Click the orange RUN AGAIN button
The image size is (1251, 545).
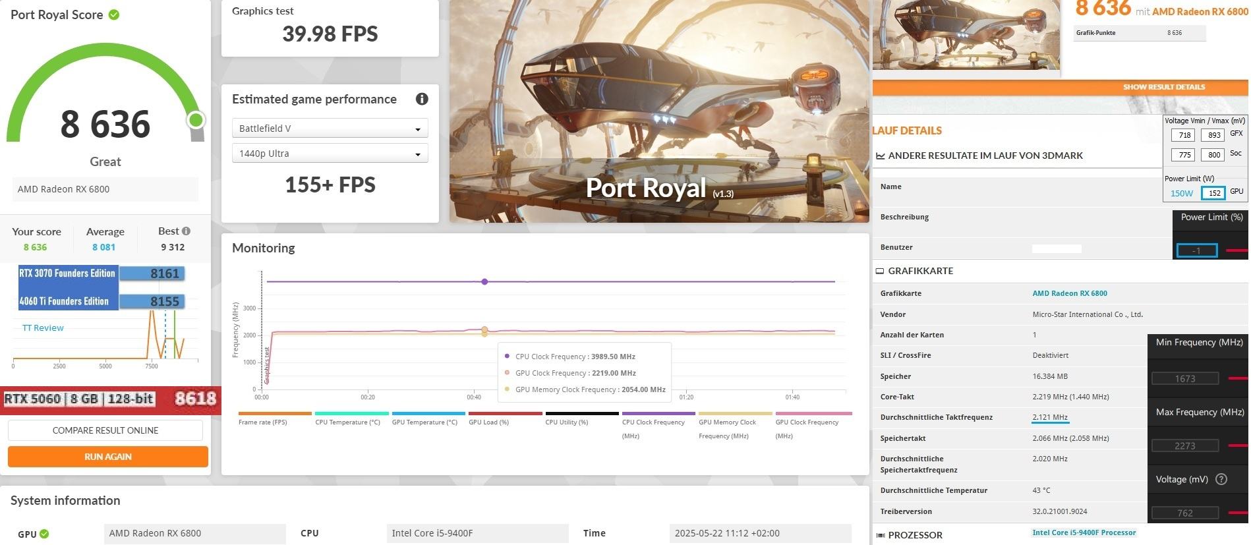(x=108, y=457)
